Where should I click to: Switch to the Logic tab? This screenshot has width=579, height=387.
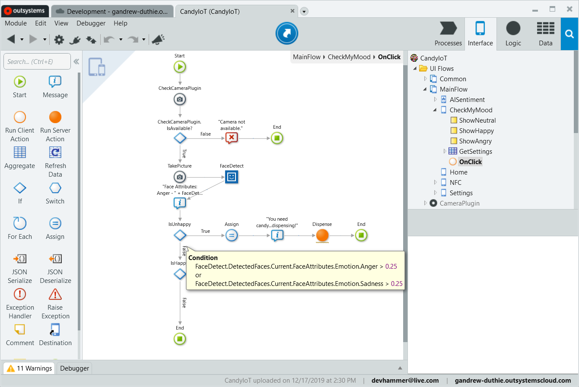pyautogui.click(x=513, y=34)
